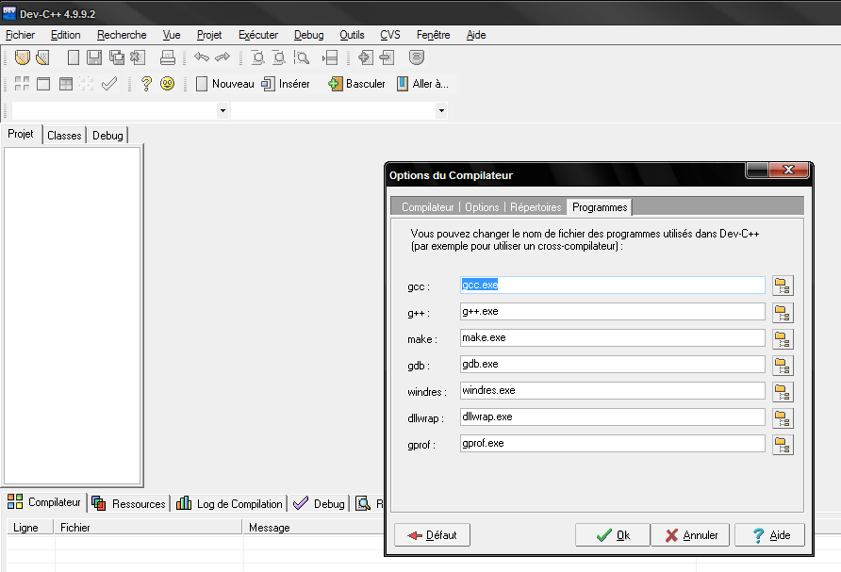
Task: Click the Find next magnifier icon
Action: click(302, 57)
